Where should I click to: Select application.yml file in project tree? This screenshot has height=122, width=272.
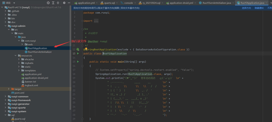[31, 74]
